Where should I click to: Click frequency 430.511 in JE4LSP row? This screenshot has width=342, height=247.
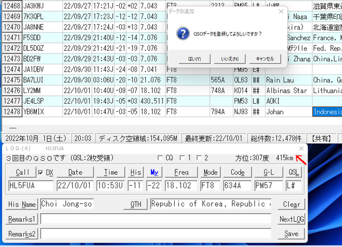[x=152, y=101]
